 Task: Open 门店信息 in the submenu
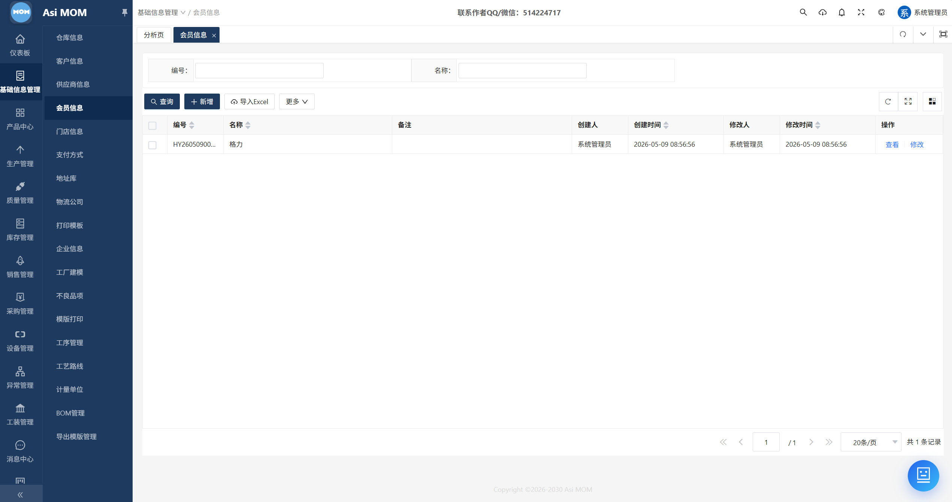[70, 131]
